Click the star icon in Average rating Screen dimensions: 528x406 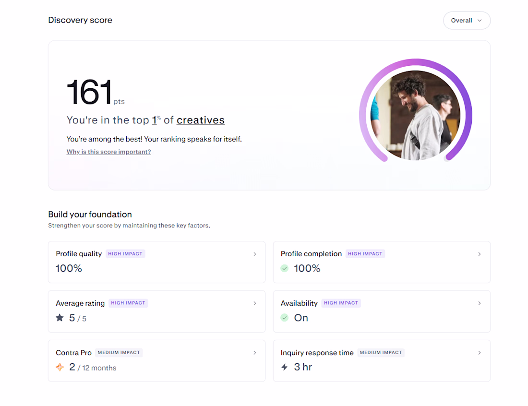60,318
